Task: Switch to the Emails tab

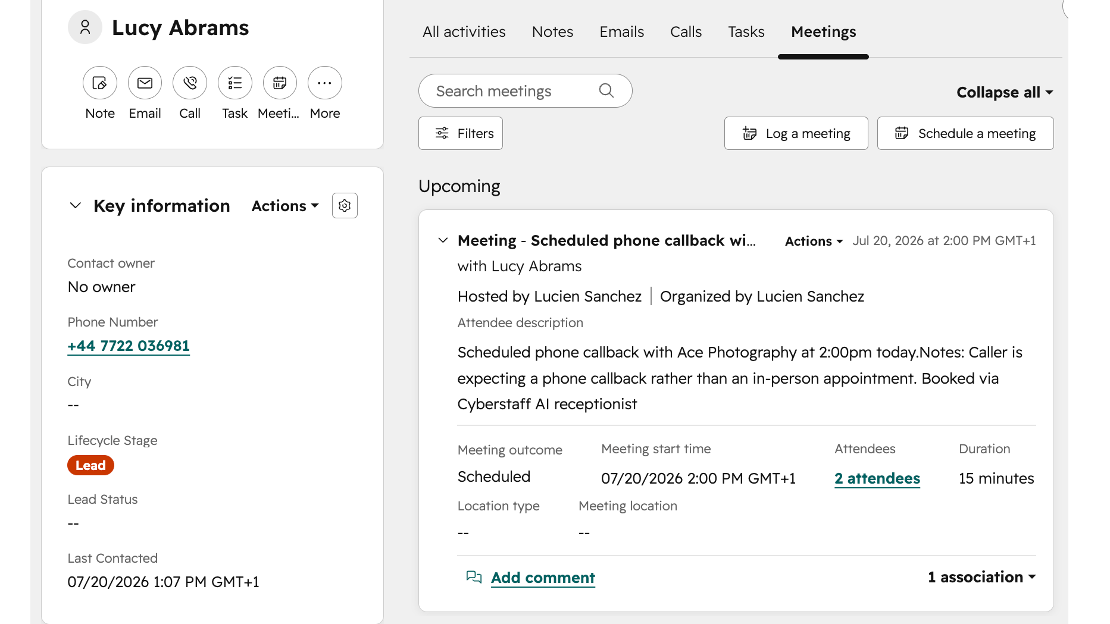Action: (621, 32)
